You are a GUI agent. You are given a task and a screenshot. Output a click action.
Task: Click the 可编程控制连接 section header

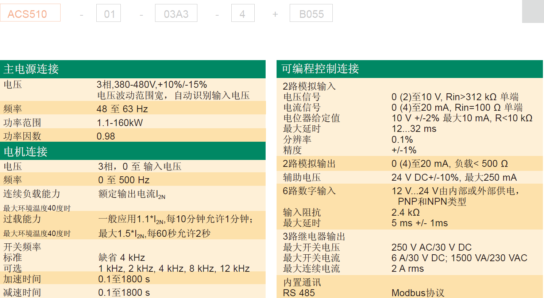click(x=410, y=69)
